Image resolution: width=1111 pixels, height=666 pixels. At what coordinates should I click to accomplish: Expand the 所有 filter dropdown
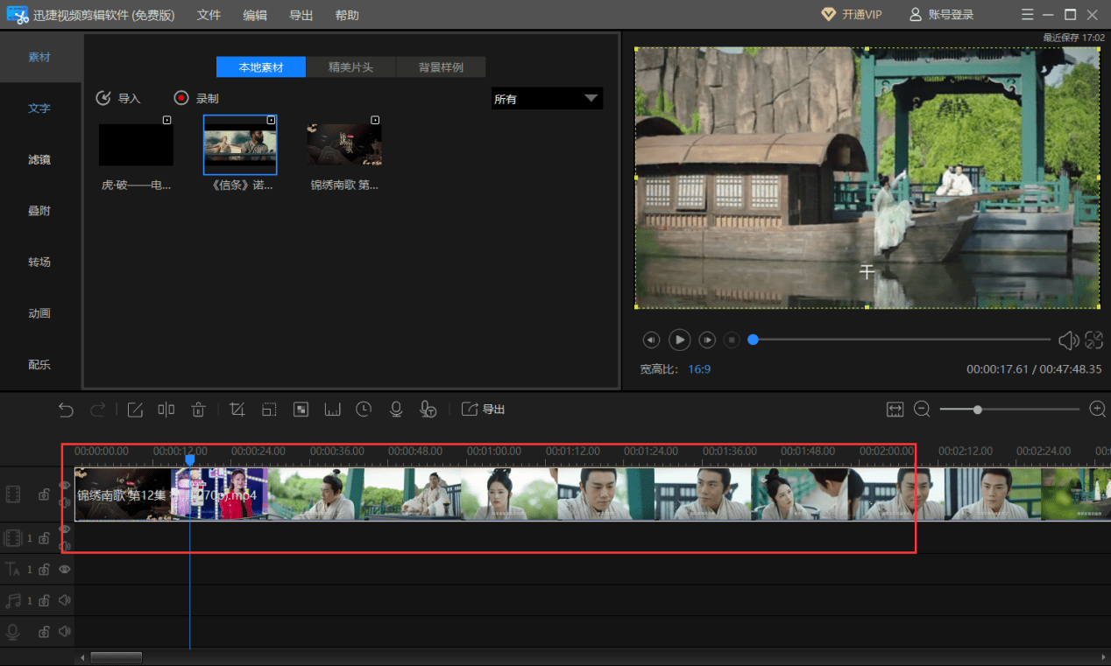click(x=546, y=99)
